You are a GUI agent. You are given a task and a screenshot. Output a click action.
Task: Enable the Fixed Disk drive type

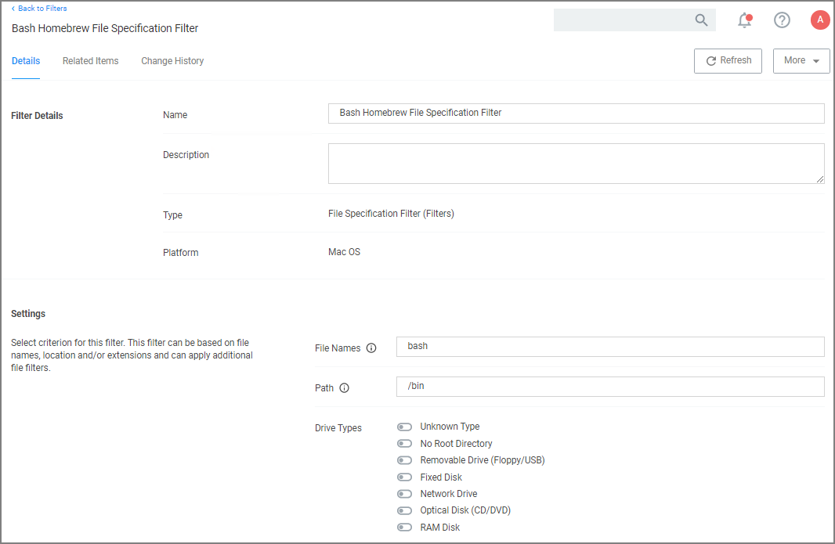[x=404, y=477]
